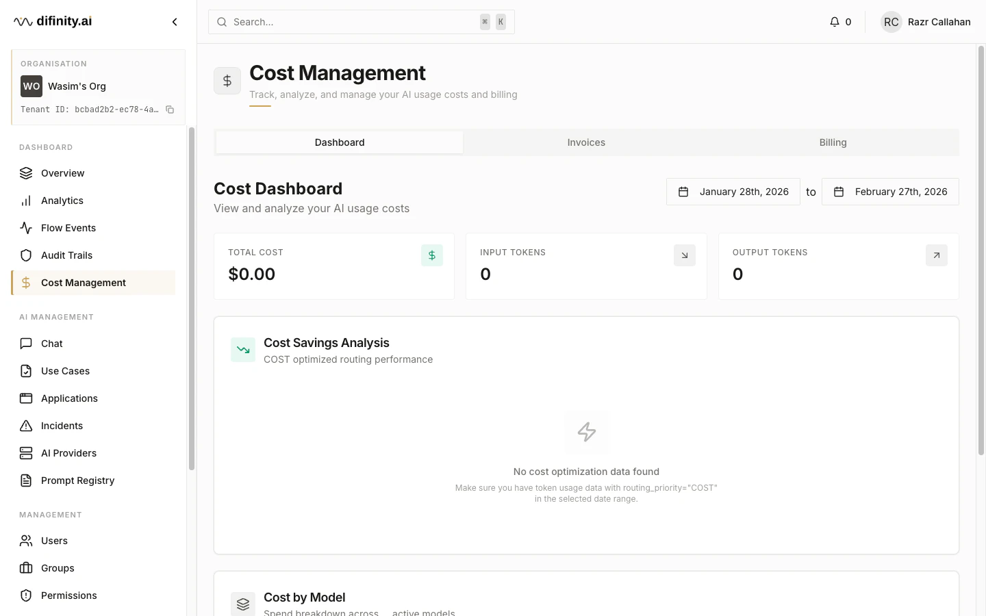Click the Search input field
The height and width of the screenshot is (616, 986).
[353, 22]
